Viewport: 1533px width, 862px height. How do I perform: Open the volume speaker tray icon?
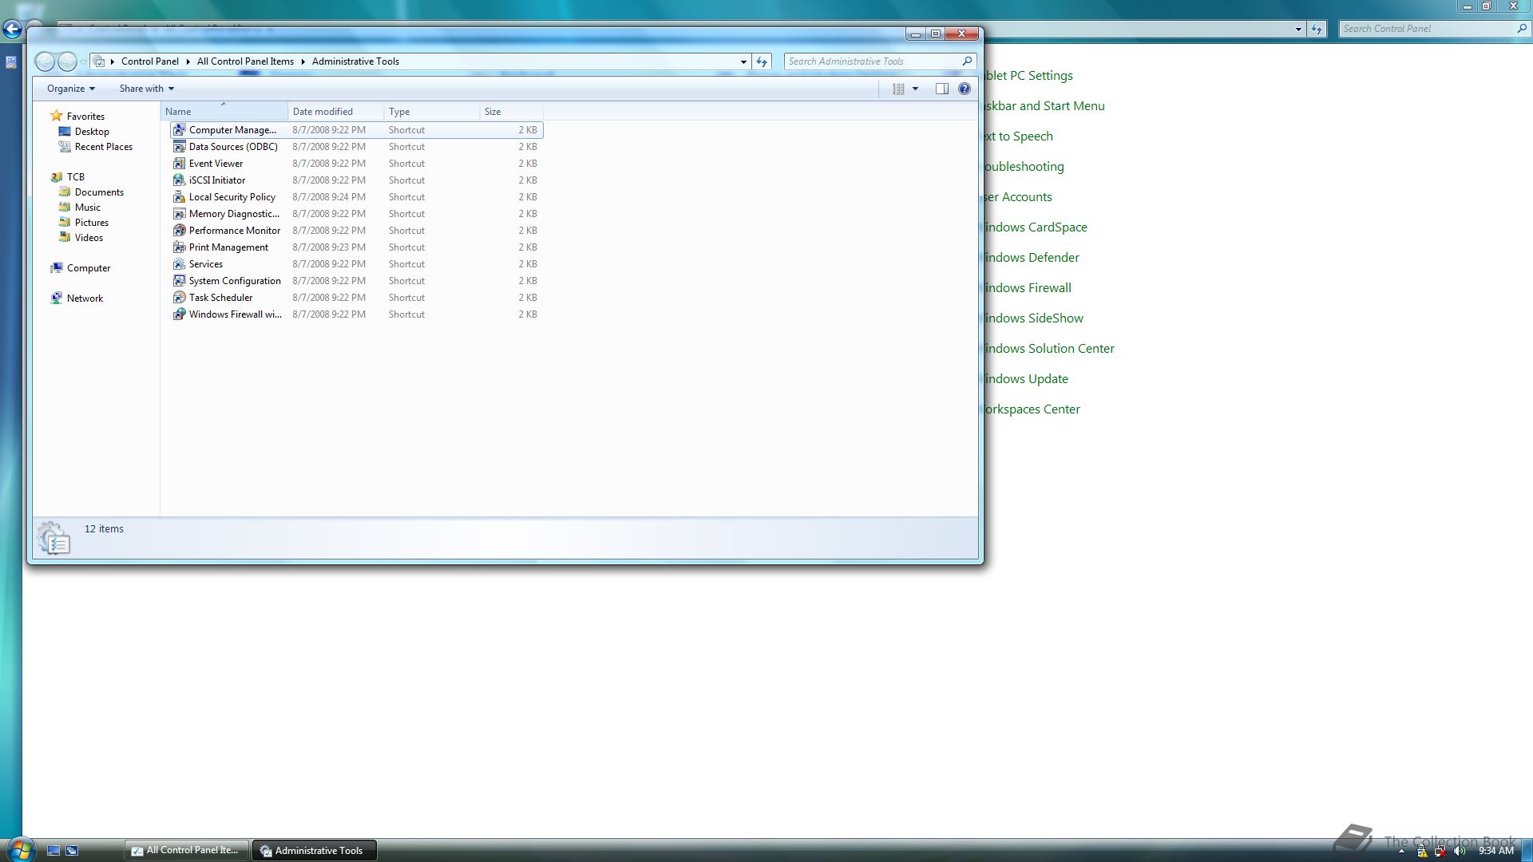click(x=1460, y=851)
